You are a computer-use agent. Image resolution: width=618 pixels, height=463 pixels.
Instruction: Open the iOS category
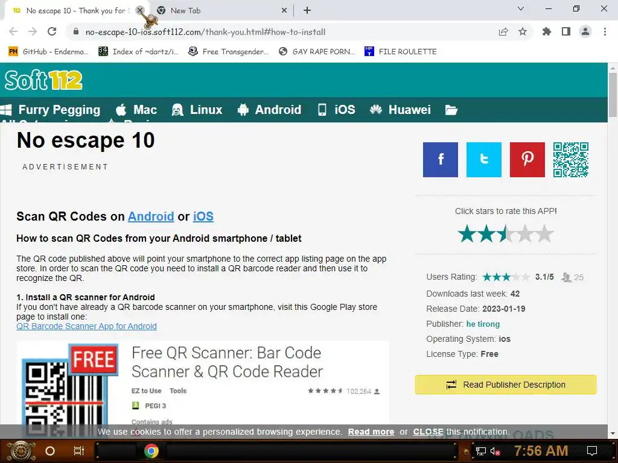click(337, 110)
